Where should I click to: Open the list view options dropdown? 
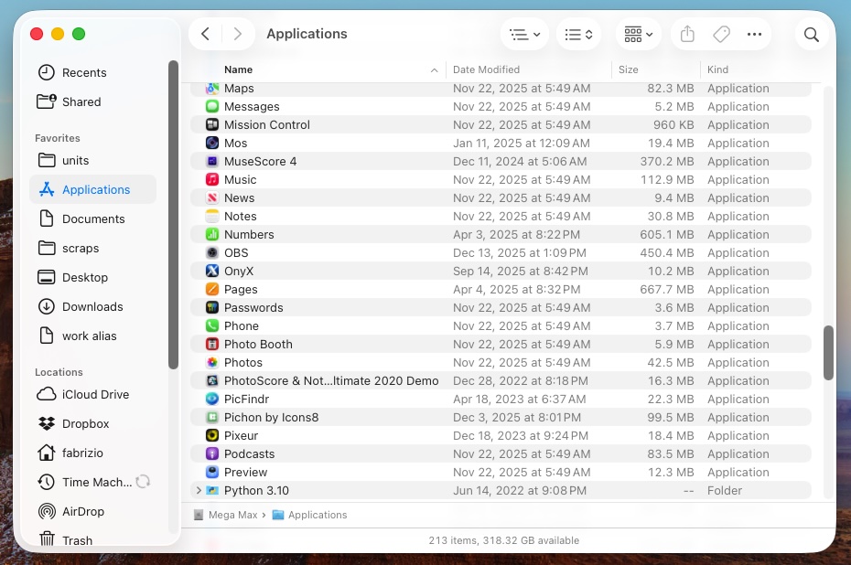click(525, 34)
